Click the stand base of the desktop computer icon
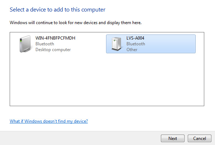 click(27, 51)
